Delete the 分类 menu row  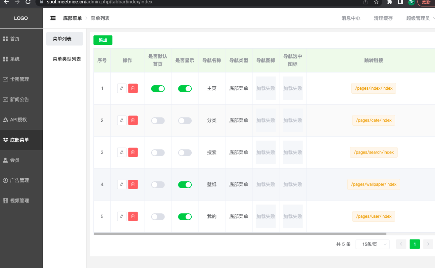(x=133, y=120)
